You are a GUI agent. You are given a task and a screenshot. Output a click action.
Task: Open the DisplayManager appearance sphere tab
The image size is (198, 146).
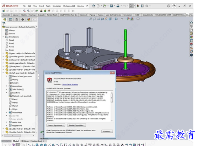click(29, 19)
